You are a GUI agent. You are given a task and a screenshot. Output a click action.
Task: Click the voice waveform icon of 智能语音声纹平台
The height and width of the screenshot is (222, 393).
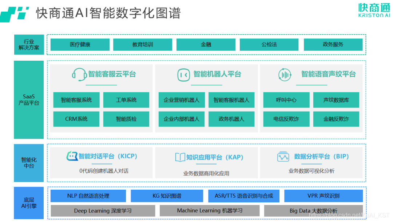(285, 74)
